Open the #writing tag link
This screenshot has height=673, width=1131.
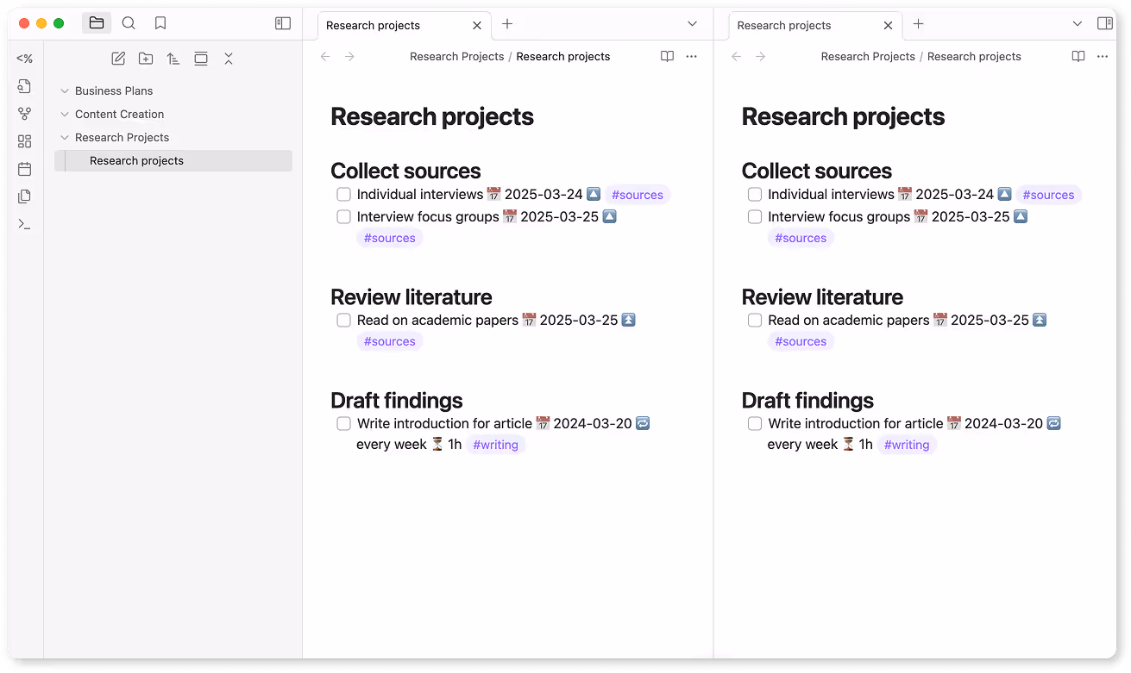pyautogui.click(x=495, y=444)
